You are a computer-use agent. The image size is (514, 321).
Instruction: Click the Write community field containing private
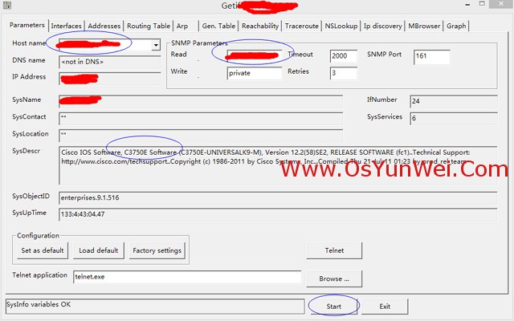pos(254,73)
